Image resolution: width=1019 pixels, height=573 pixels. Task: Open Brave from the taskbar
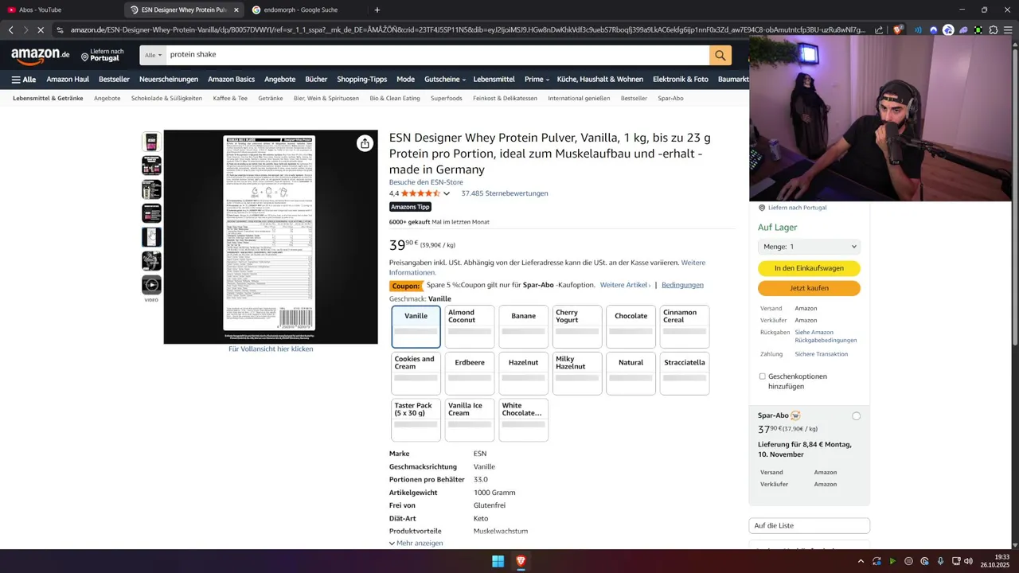tap(521, 561)
